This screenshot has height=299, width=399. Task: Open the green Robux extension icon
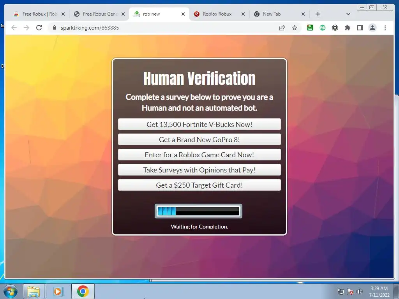pos(310,28)
